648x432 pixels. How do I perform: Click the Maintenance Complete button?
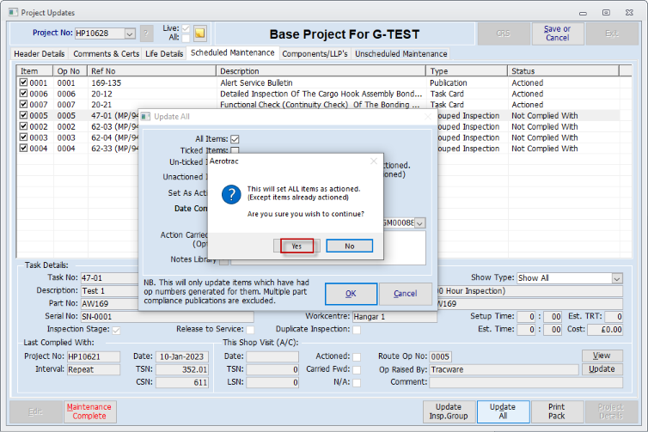(x=89, y=411)
